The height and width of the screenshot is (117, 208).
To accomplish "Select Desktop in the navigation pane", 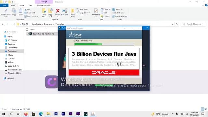I will point(11,44).
